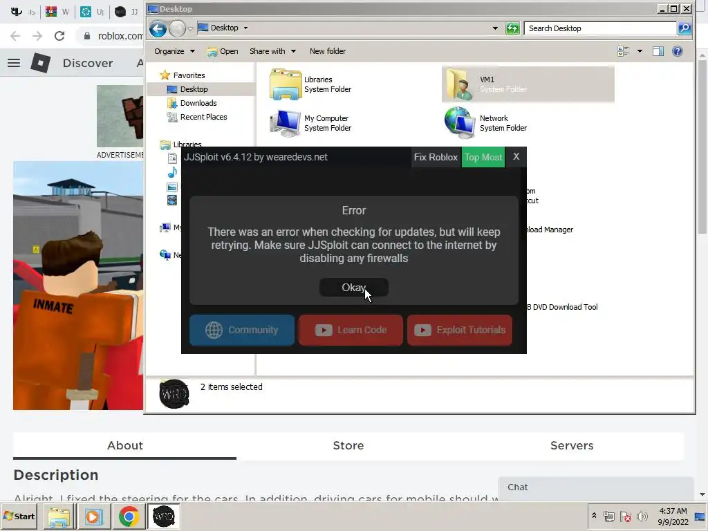The image size is (708, 531).
Task: Select the Music library icon in navigation pane
Action: click(x=172, y=172)
